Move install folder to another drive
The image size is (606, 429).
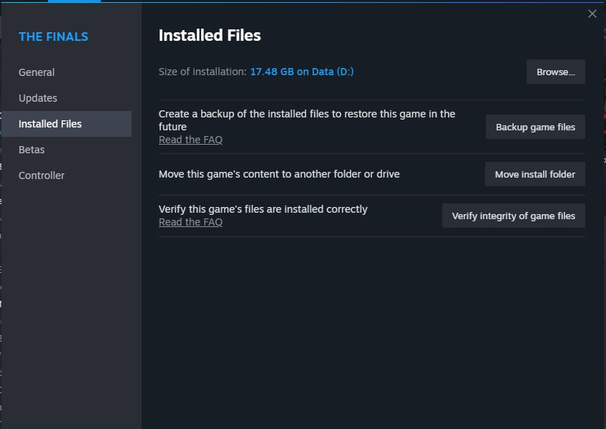pyautogui.click(x=534, y=174)
